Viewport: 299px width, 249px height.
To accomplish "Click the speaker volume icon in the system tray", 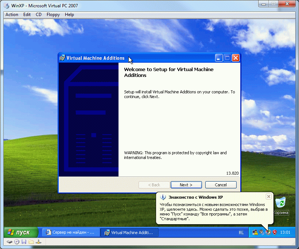I will [x=261, y=232].
